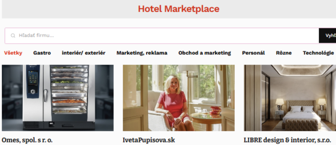Filter companies by Gastro category
Viewport: 336px width, 145px height.
pos(42,53)
